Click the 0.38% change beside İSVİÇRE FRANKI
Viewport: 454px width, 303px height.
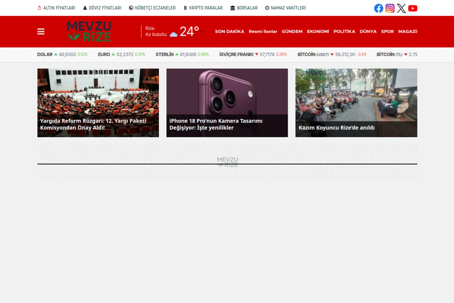tap(281, 54)
